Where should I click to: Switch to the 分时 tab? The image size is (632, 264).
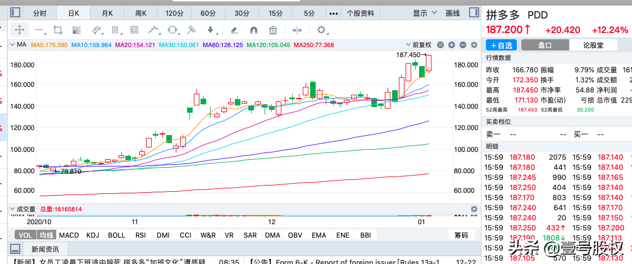[x=39, y=13]
